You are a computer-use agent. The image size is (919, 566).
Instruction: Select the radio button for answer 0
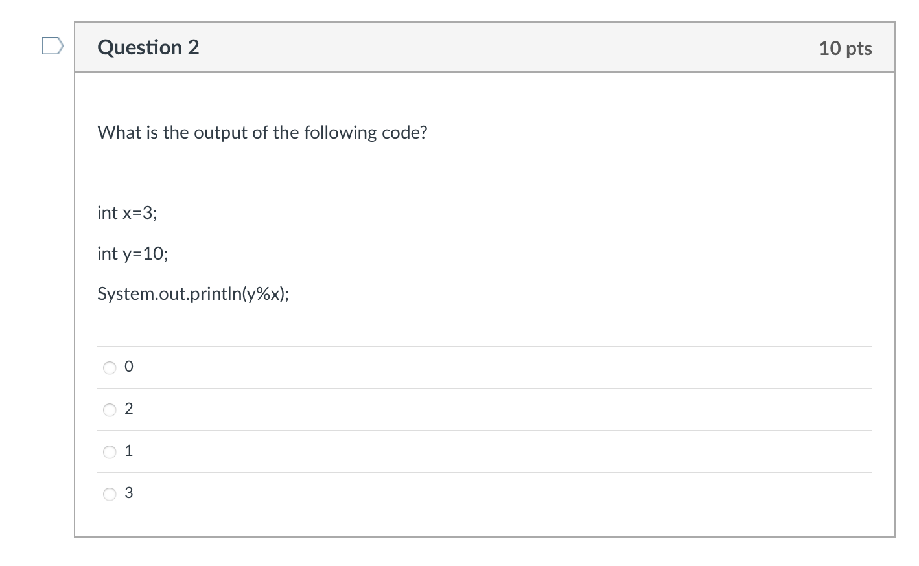tap(110, 368)
